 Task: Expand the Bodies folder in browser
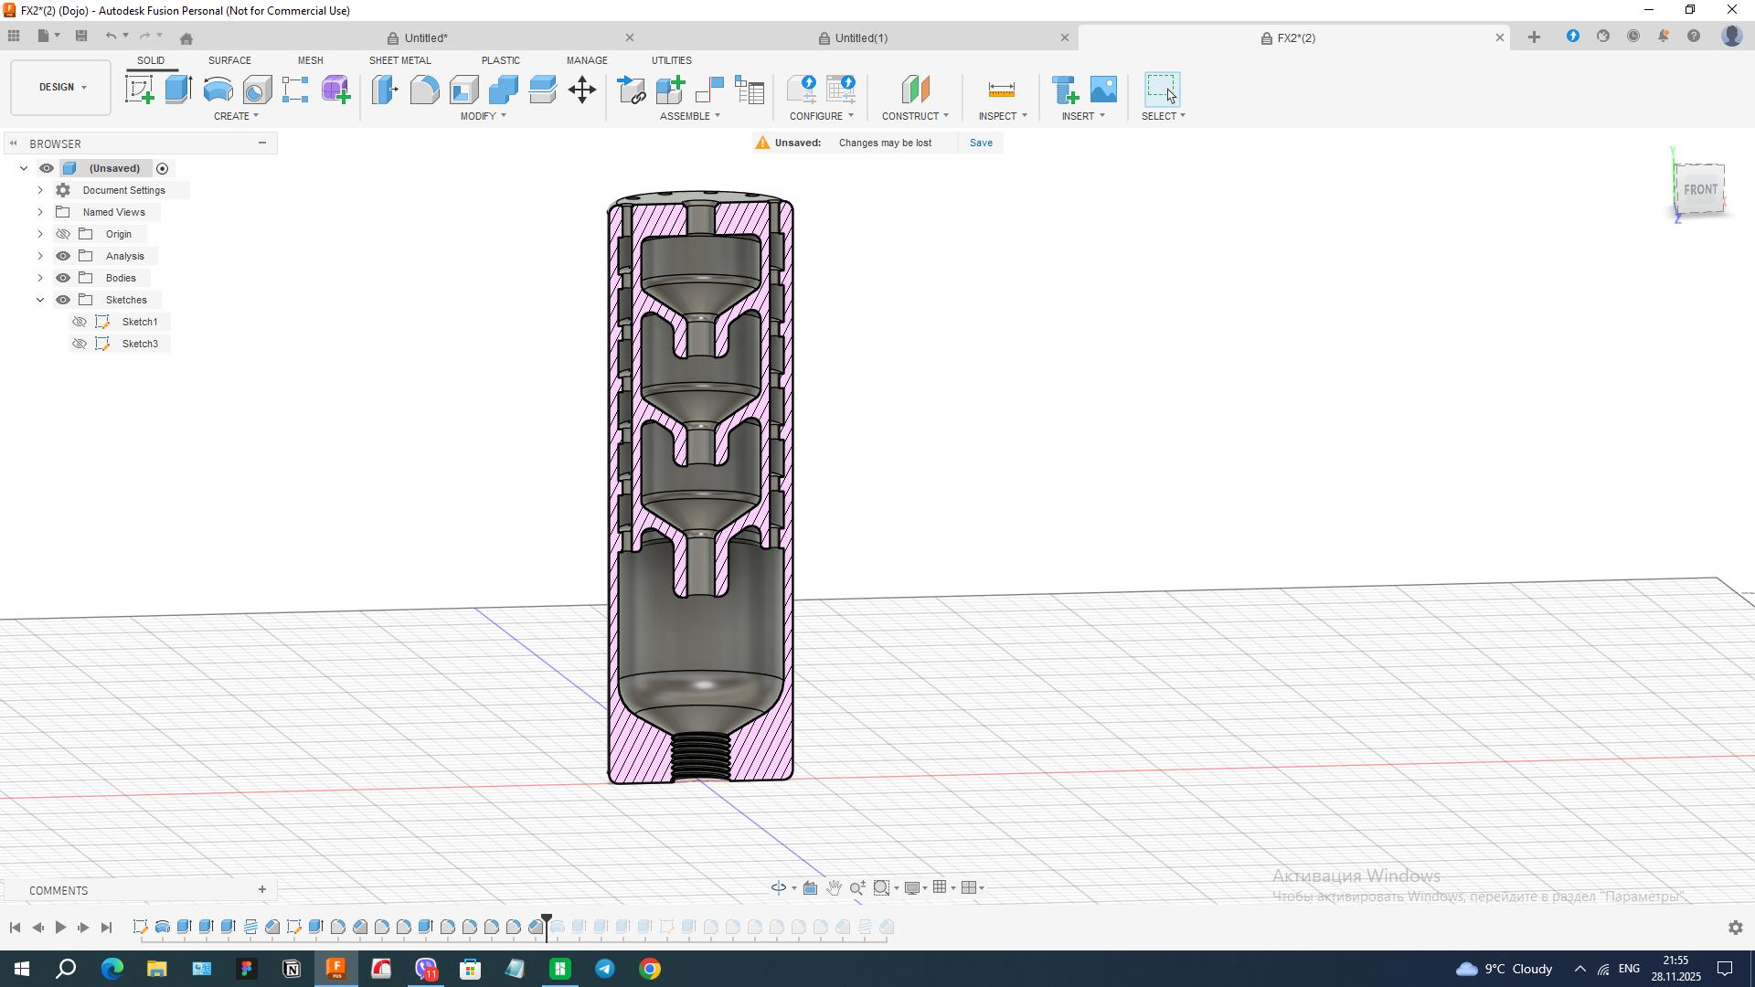click(40, 278)
